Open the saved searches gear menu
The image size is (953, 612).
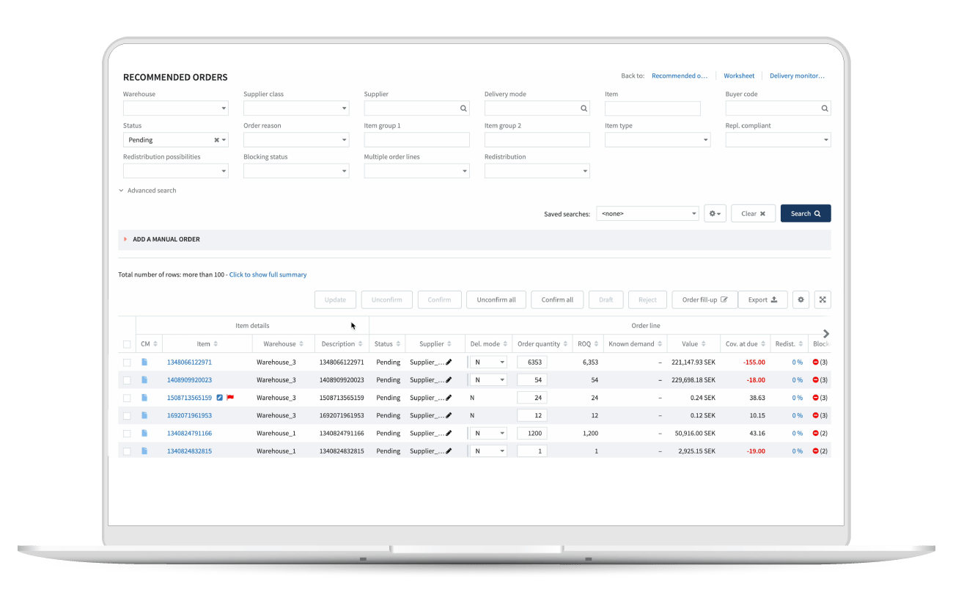pyautogui.click(x=714, y=213)
